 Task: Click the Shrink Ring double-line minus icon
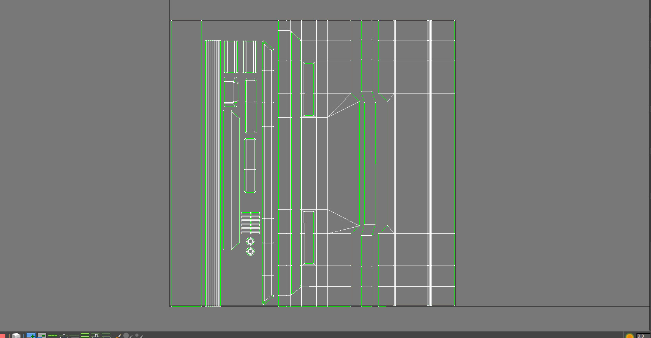[107, 336]
